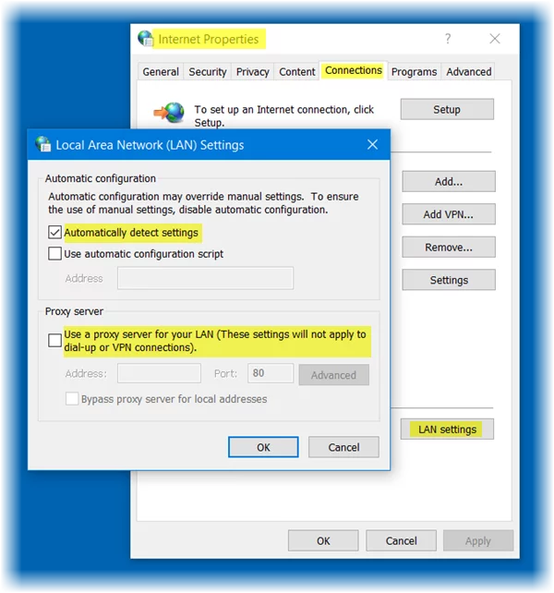The width and height of the screenshot is (554, 593).
Task: Open the Programs tab
Action: [414, 72]
